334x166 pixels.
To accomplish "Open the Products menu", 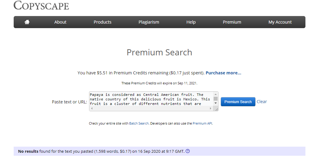I will (102, 22).
